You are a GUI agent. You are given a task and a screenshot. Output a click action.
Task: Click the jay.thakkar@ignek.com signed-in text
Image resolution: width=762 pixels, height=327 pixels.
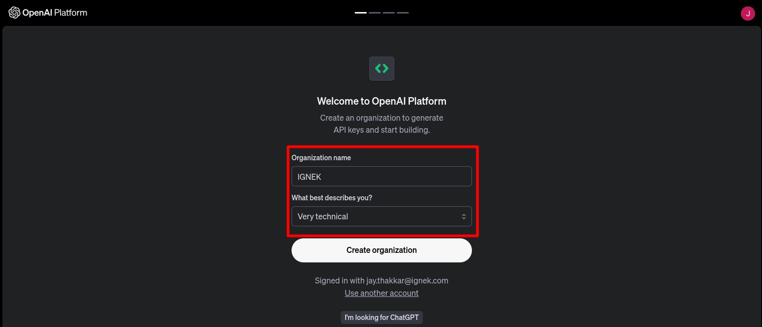point(407,280)
